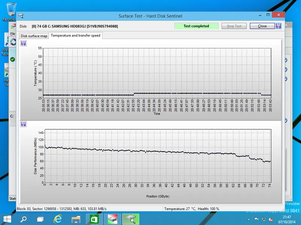Click save icon above disk performance graph
The height and width of the screenshot is (225, 301).
(x=23, y=124)
